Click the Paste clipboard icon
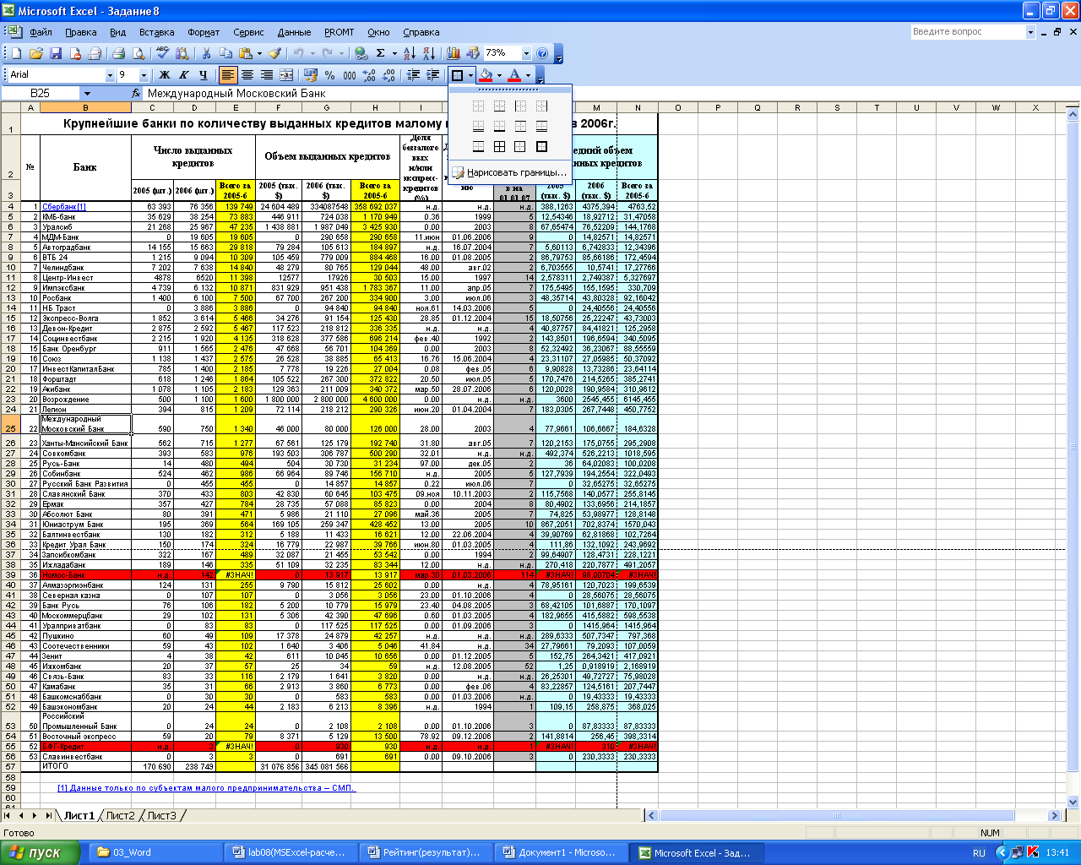This screenshot has height=865, width=1081. coord(246,53)
